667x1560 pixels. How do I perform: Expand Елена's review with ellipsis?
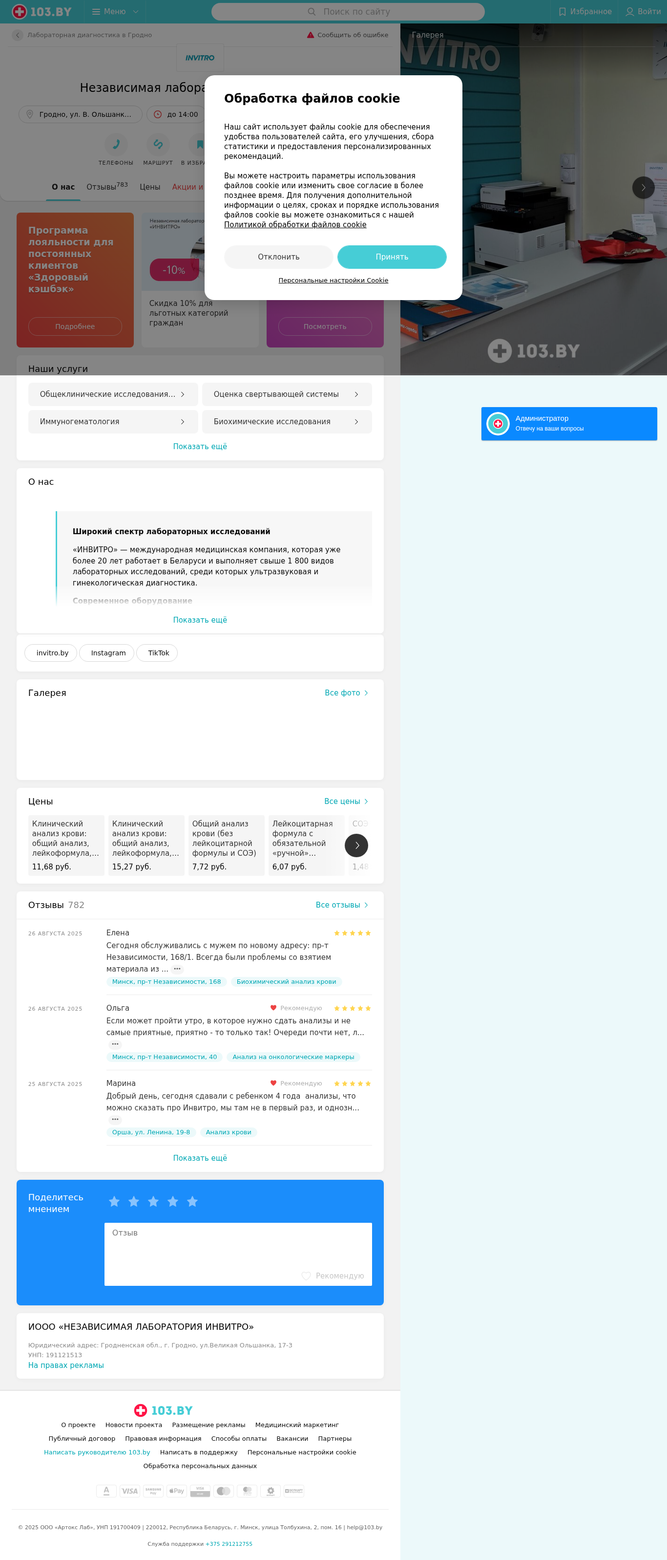(177, 969)
